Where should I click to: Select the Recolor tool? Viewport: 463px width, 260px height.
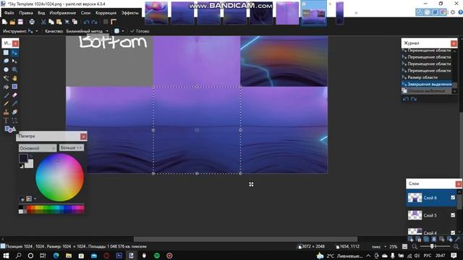click(x=14, y=112)
